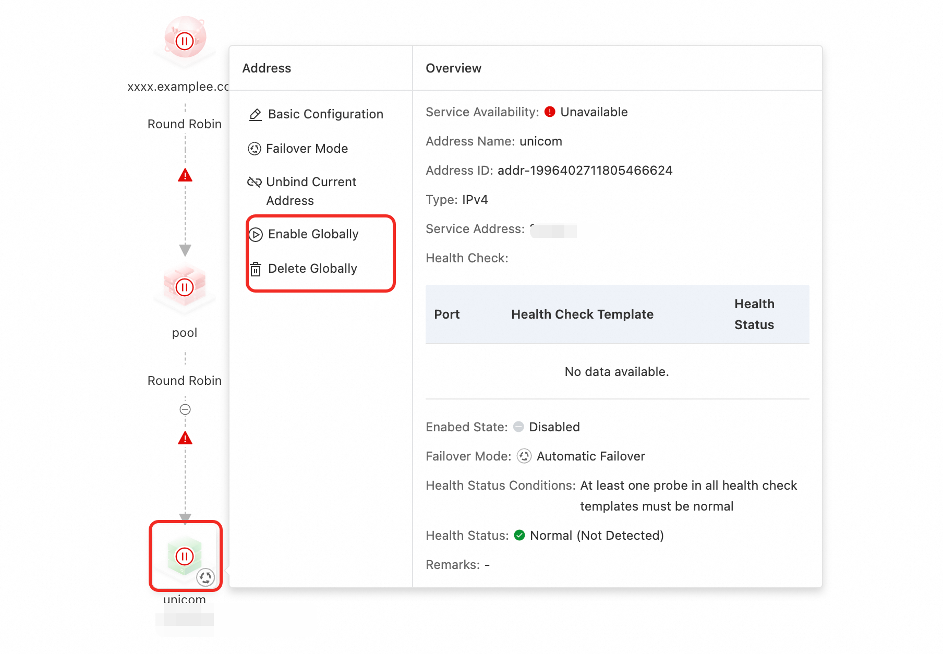
Task: Click the Health Status Conditions description text
Action: pyautogui.click(x=688, y=496)
